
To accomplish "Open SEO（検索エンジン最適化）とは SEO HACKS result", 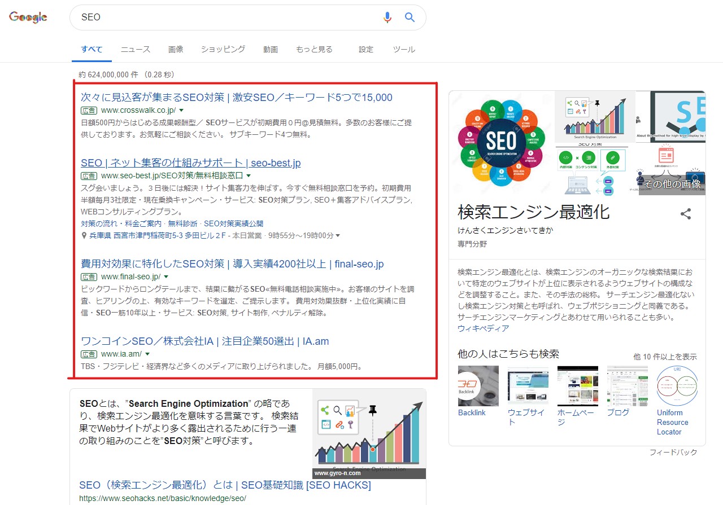I will pos(225,485).
